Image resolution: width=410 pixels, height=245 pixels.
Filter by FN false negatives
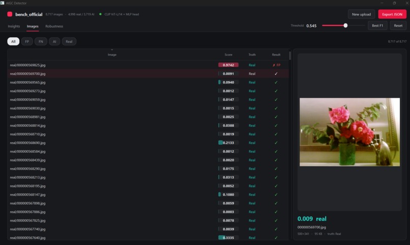(41, 41)
